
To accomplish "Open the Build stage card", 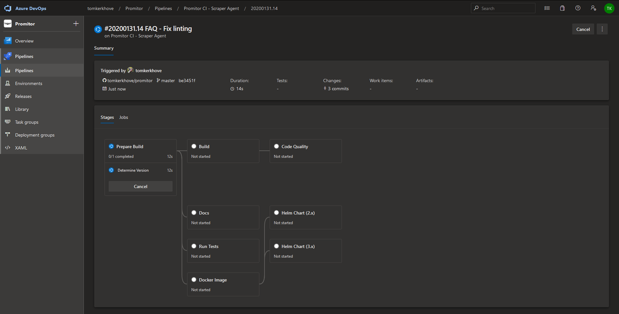I will [223, 151].
